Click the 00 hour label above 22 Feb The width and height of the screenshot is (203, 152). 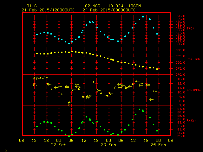click(x=59, y=141)
